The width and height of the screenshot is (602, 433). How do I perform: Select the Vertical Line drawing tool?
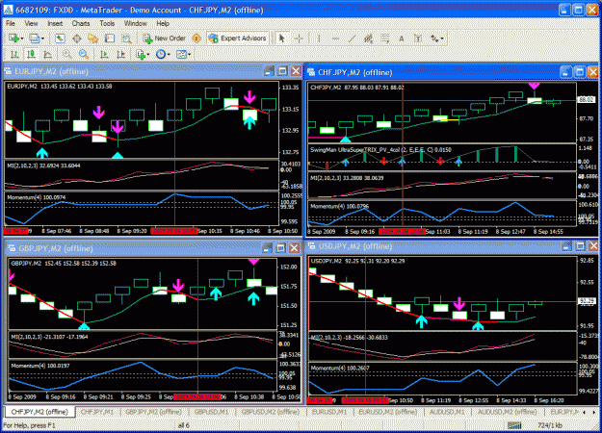[319, 38]
